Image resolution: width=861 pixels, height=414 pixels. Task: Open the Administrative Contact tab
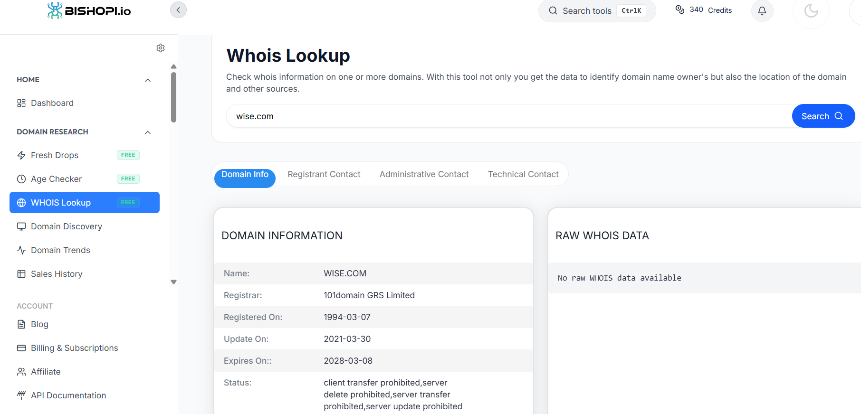tap(424, 174)
